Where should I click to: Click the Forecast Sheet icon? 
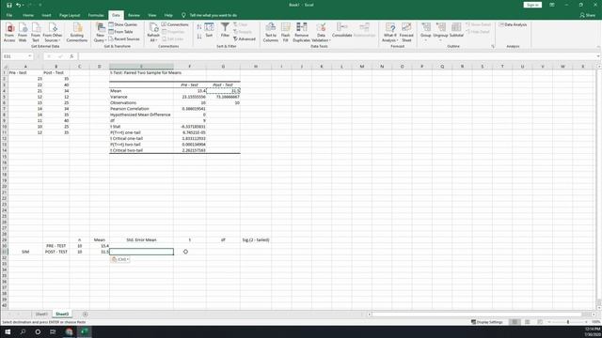406,32
